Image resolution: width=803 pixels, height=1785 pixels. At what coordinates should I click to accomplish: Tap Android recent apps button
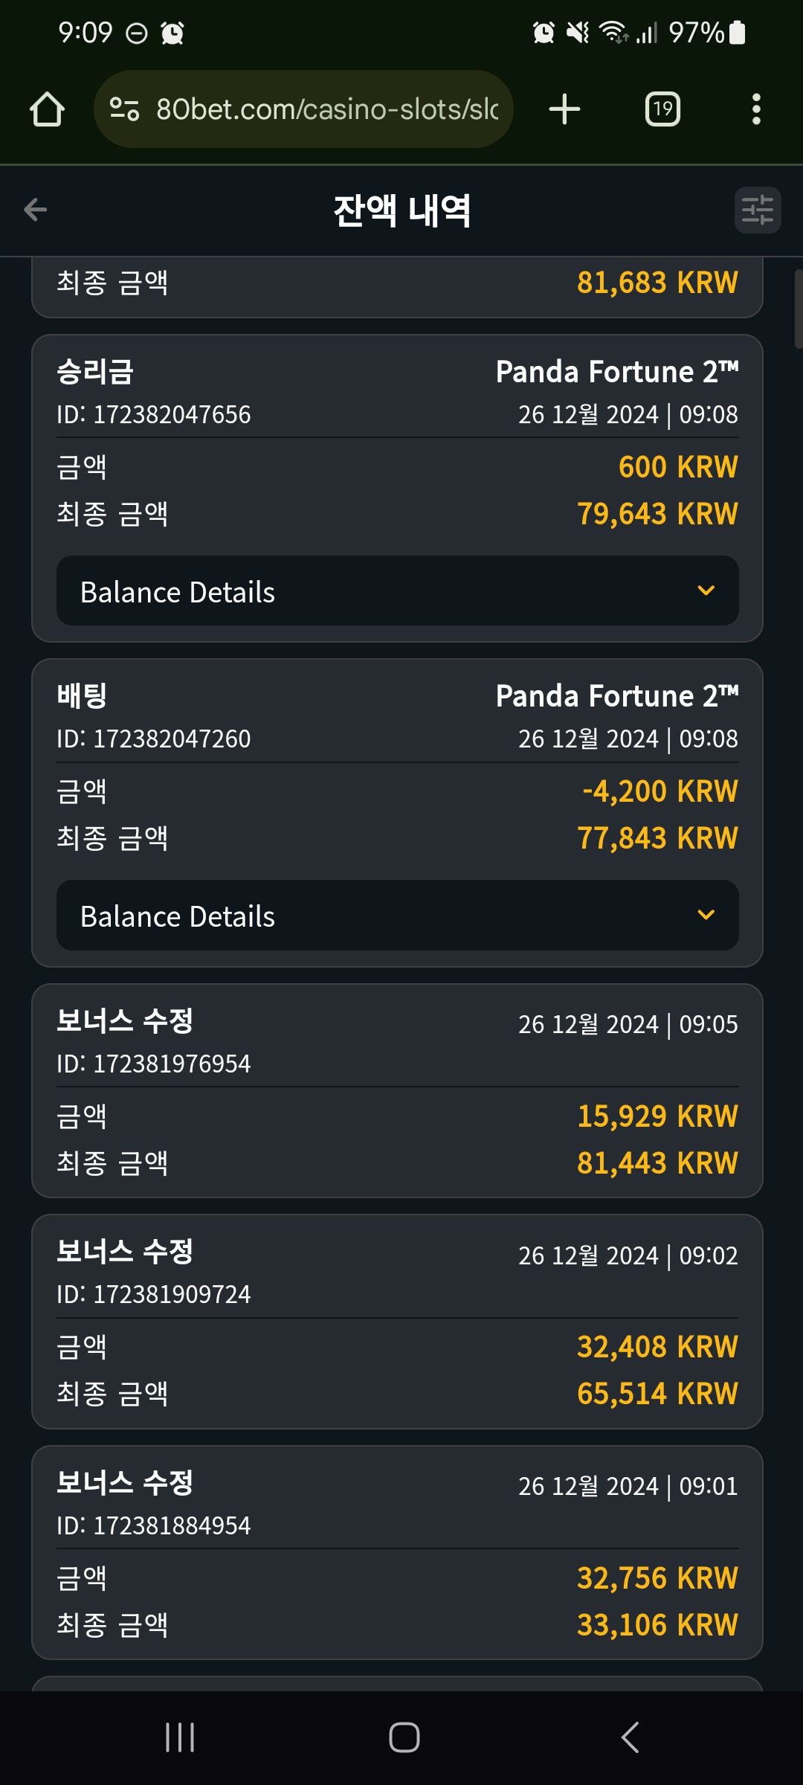[180, 1737]
